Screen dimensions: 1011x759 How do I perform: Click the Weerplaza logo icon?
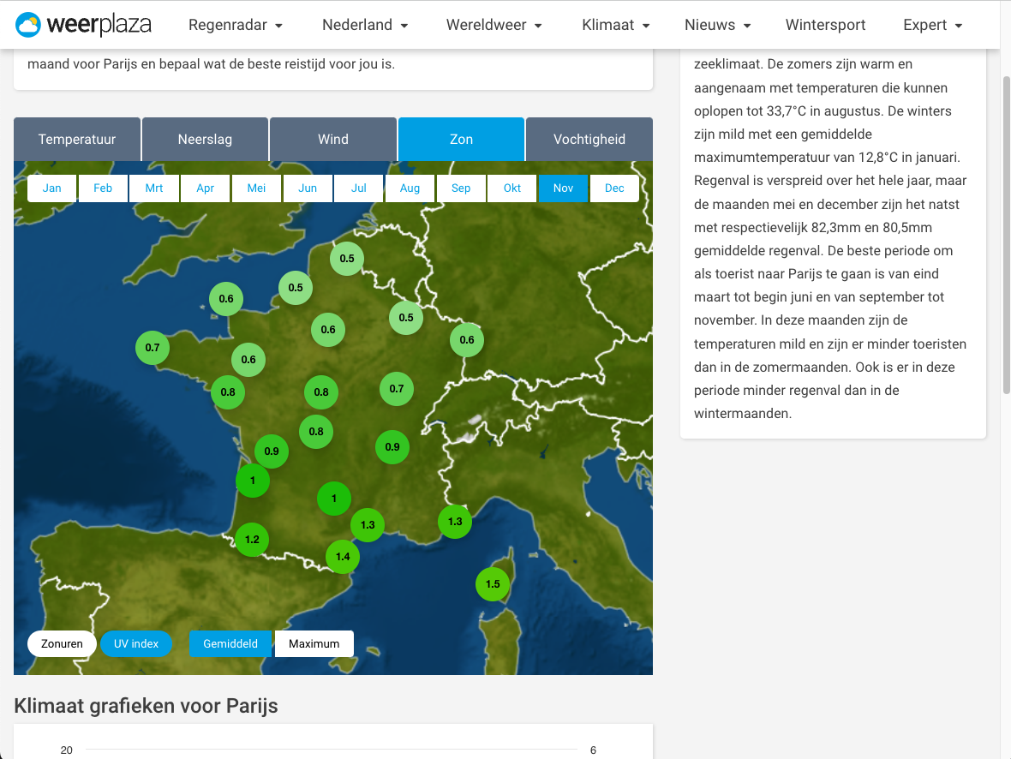click(28, 25)
